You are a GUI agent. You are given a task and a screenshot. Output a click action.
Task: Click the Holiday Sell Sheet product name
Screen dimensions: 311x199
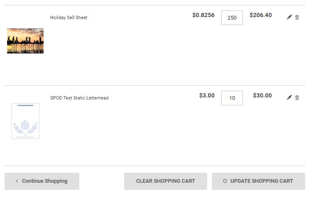(x=69, y=17)
